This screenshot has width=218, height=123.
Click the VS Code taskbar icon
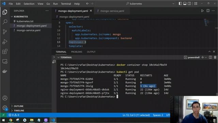point(53,120)
